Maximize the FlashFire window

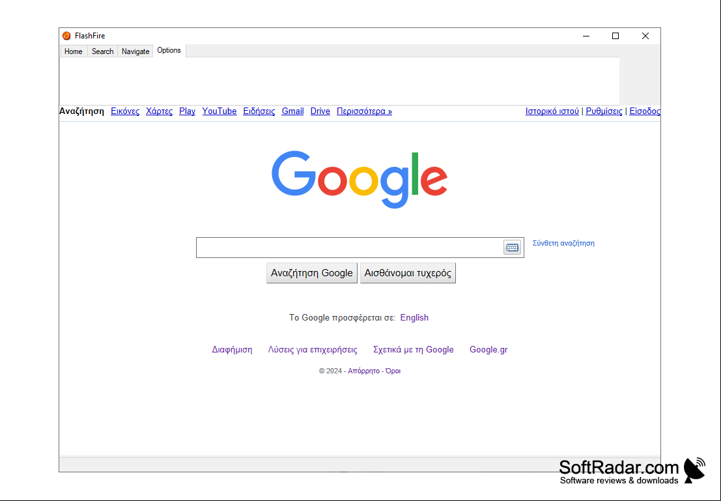coord(615,36)
